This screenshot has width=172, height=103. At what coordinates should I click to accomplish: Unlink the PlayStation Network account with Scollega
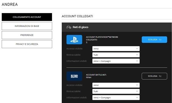[x=155, y=39]
